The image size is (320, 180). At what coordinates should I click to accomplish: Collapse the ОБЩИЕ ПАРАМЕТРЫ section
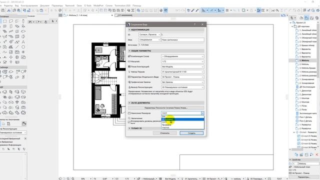pos(129,50)
